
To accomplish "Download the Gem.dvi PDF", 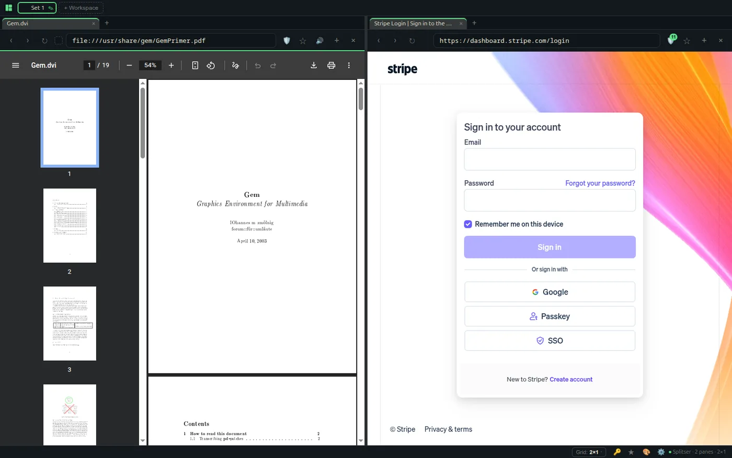I will [314, 65].
